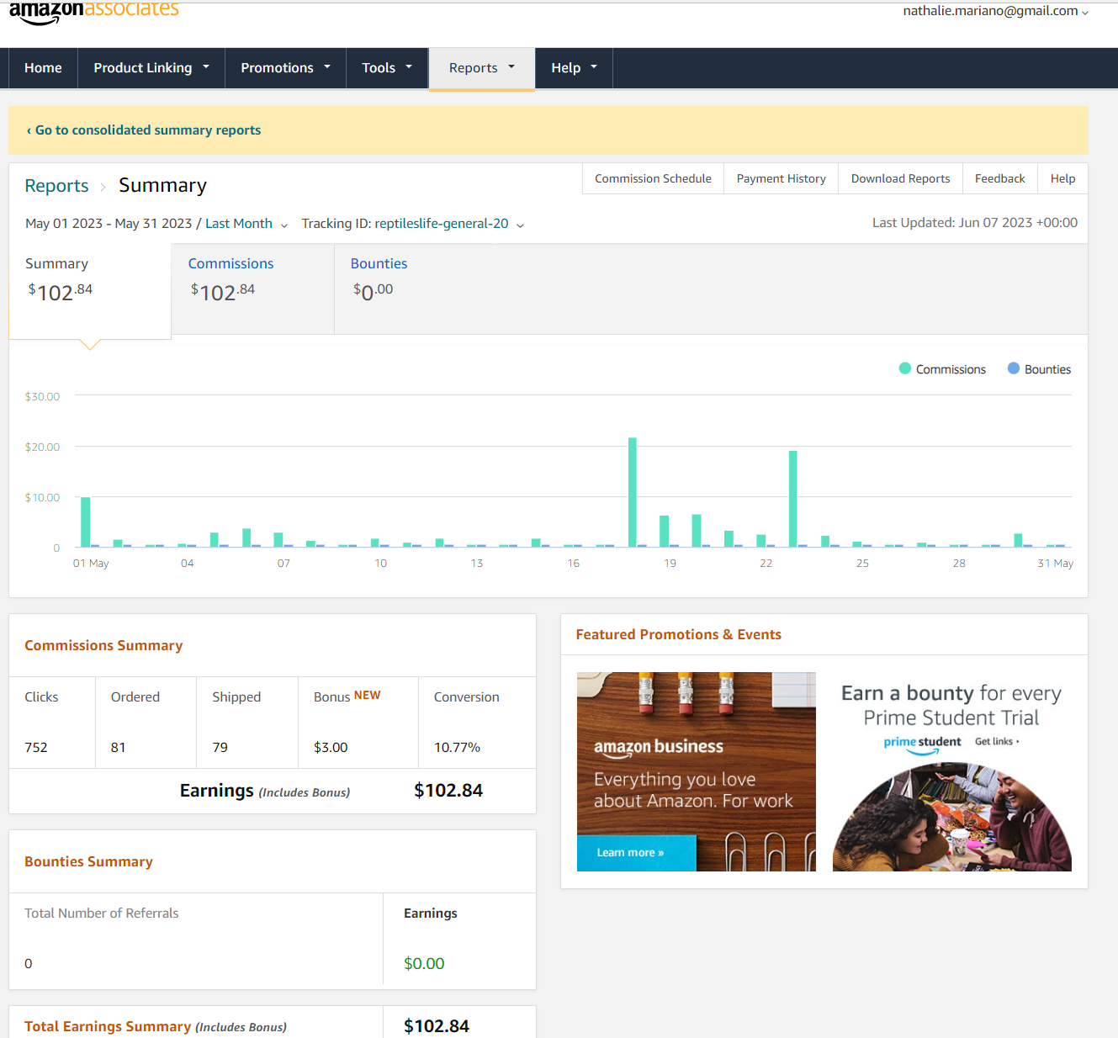Screen dimensions: 1118x1038
Task: Open the Tools dropdown menu
Action: coord(387,68)
